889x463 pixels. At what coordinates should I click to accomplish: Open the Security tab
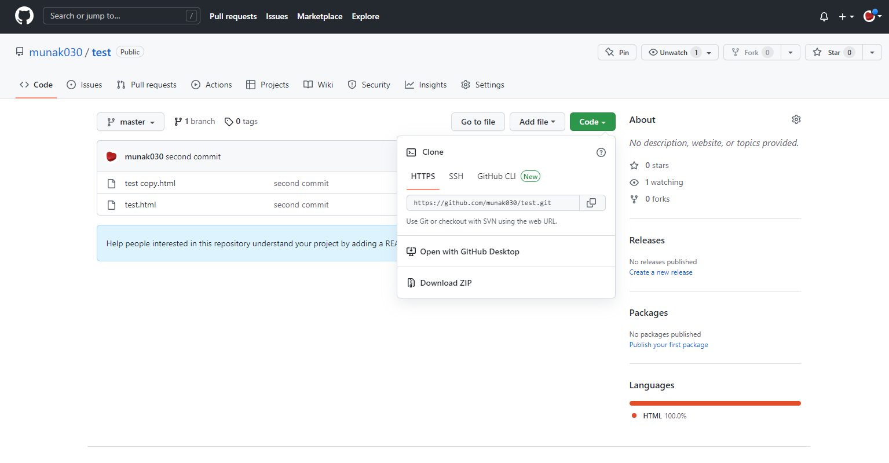[369, 85]
